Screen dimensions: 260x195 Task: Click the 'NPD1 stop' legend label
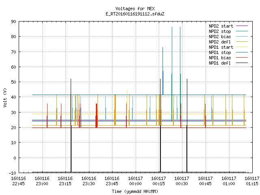(x=220, y=52)
